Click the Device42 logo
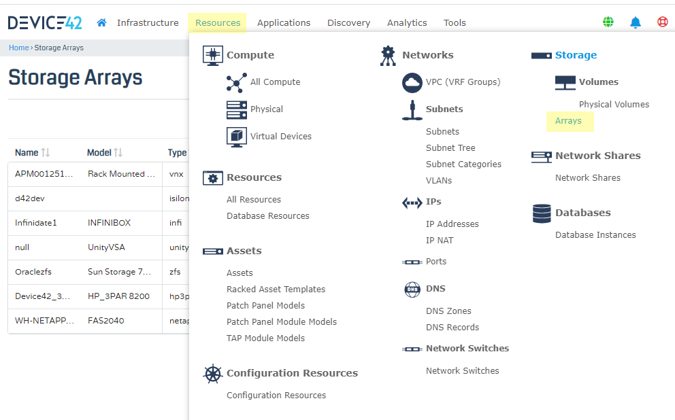The width and height of the screenshot is (675, 420). point(45,22)
